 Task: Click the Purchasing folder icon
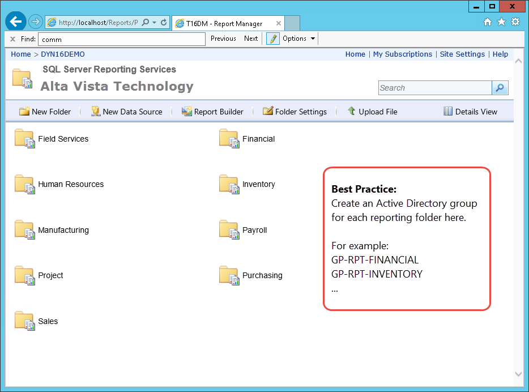pos(229,275)
